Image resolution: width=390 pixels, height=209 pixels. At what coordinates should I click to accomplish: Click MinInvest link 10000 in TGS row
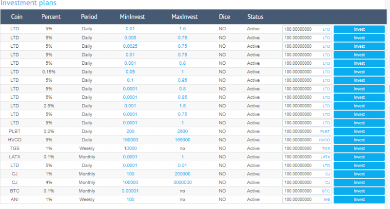pos(130,149)
